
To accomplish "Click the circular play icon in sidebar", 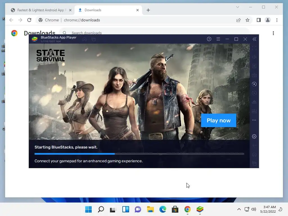I will [254, 84].
